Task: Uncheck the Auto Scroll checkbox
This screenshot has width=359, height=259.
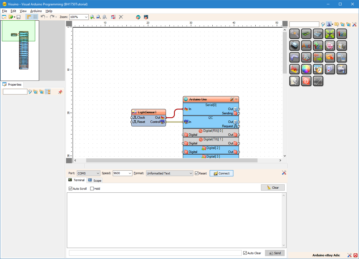Action: (x=70, y=189)
